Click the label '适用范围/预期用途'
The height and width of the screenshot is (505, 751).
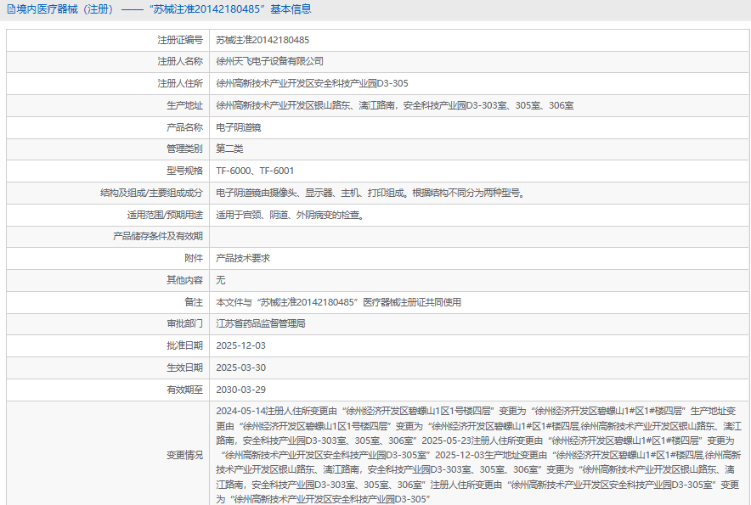[x=165, y=215]
